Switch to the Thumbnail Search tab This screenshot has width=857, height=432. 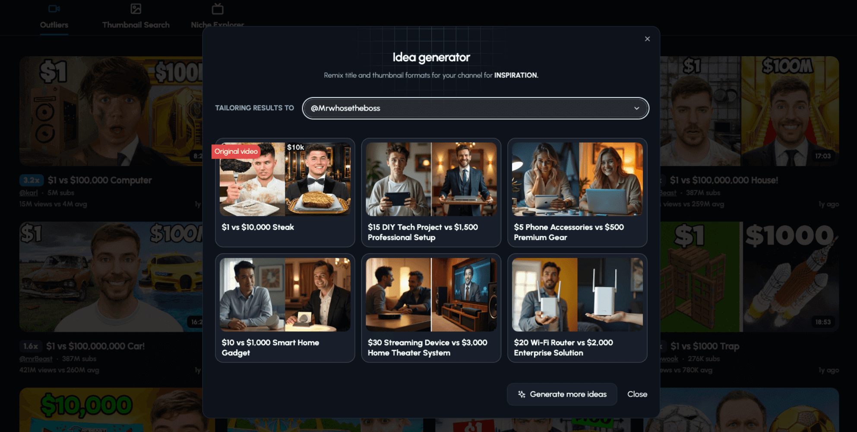pyautogui.click(x=136, y=25)
